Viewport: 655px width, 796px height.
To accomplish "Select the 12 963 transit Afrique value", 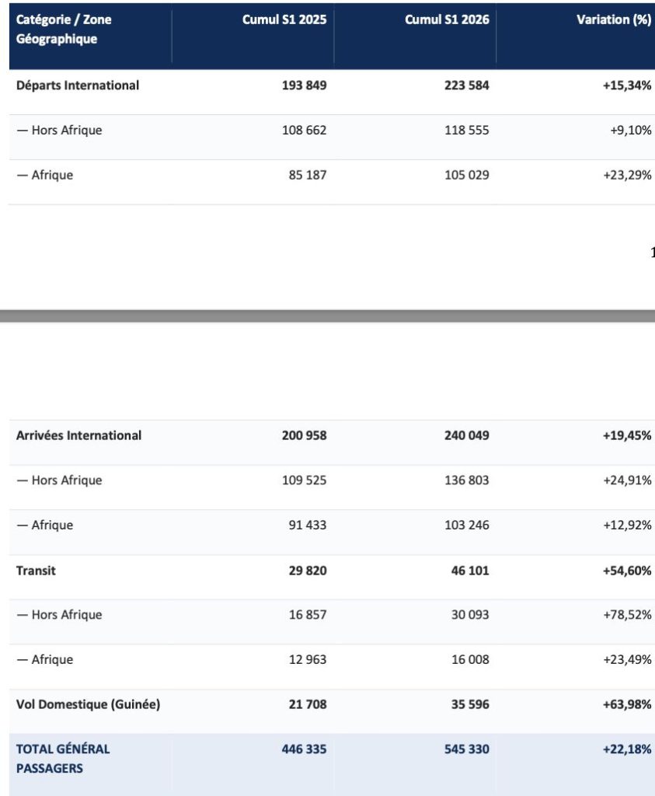I will [308, 659].
